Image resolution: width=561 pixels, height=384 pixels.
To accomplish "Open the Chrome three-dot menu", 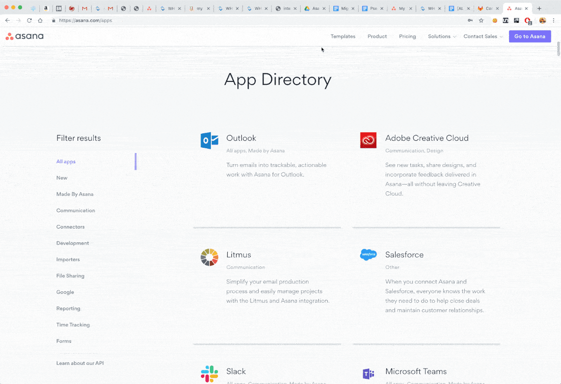I will (554, 21).
